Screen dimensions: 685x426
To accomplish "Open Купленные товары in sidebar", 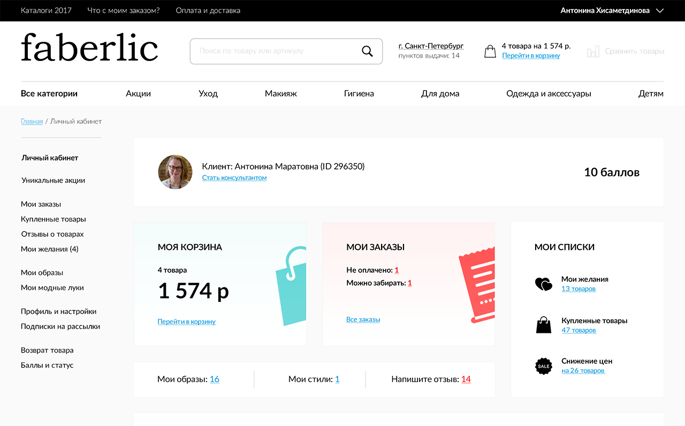I will [x=54, y=219].
